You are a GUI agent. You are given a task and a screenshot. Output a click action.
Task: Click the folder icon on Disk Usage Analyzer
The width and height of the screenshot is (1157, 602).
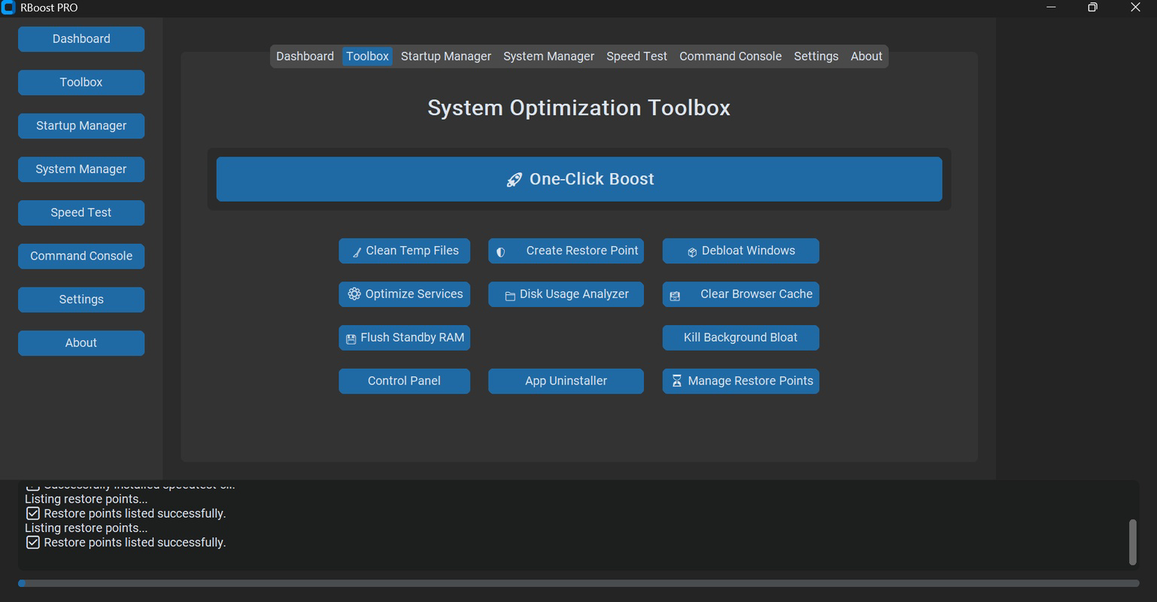(x=510, y=296)
